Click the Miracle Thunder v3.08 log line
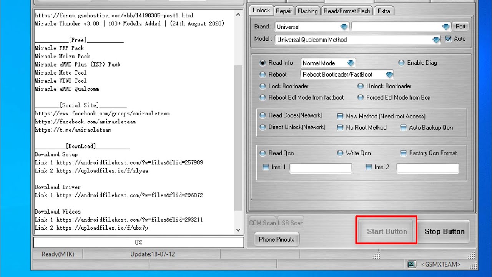 point(130,24)
